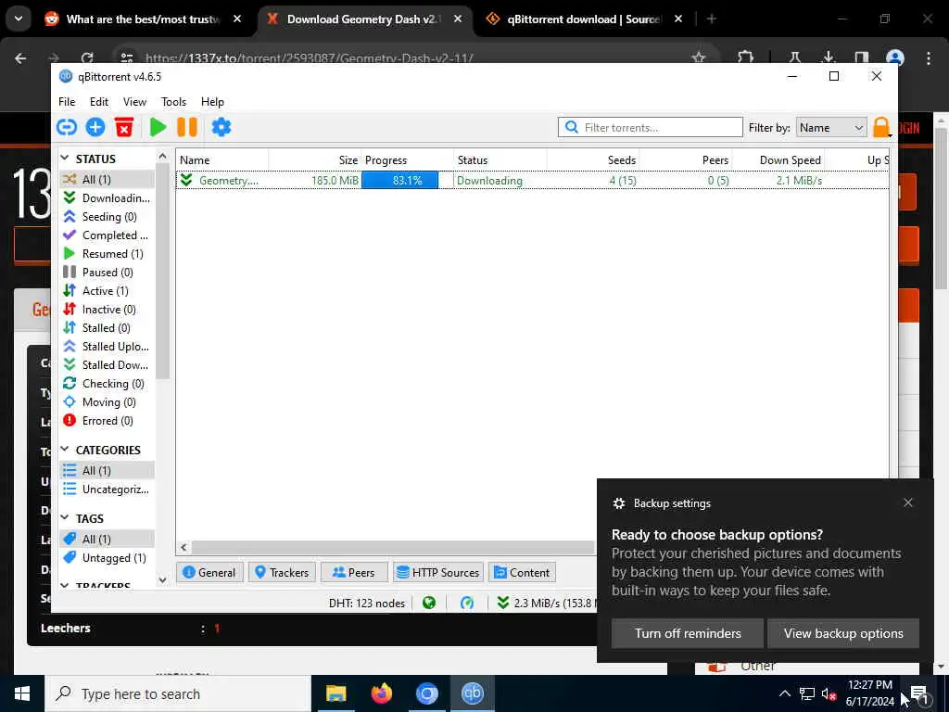The width and height of the screenshot is (949, 712).
Task: Select All (1) under TAGS
Action: tap(108, 539)
